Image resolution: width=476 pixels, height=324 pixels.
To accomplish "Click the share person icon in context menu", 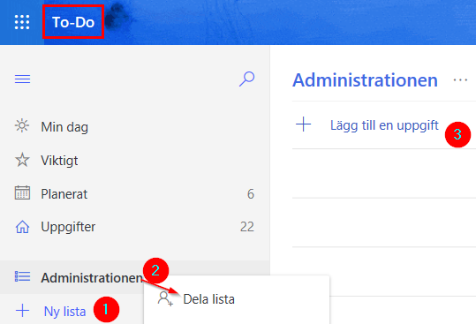I will pyautogui.click(x=165, y=298).
